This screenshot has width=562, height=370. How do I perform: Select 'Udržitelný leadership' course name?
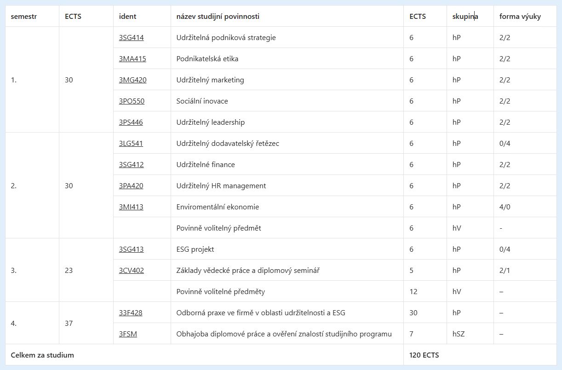pos(211,122)
